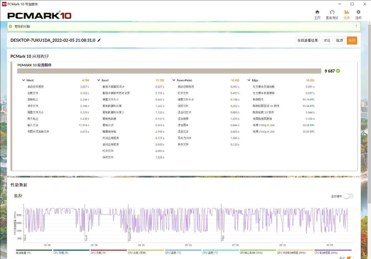
Task: Click PowerPoint's 添加视频 row label
Action: tap(183, 119)
